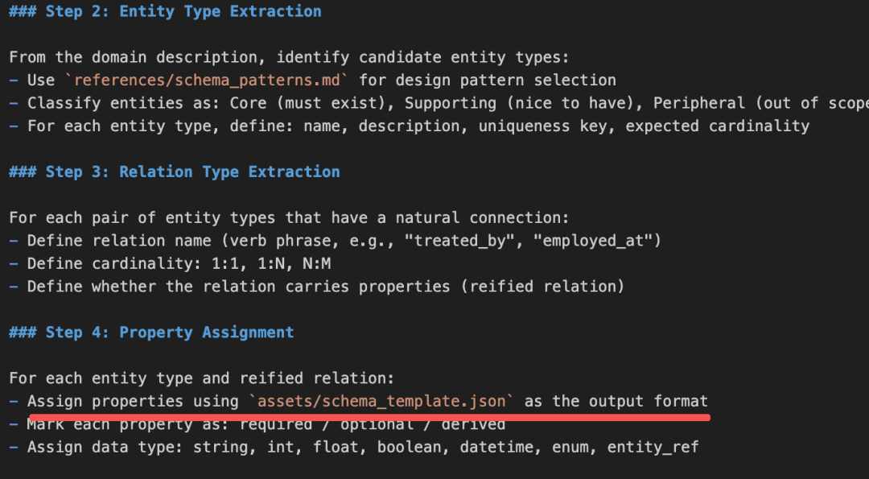
Task: Click the "Step 4: Property Assignment" heading
Action: (x=151, y=332)
